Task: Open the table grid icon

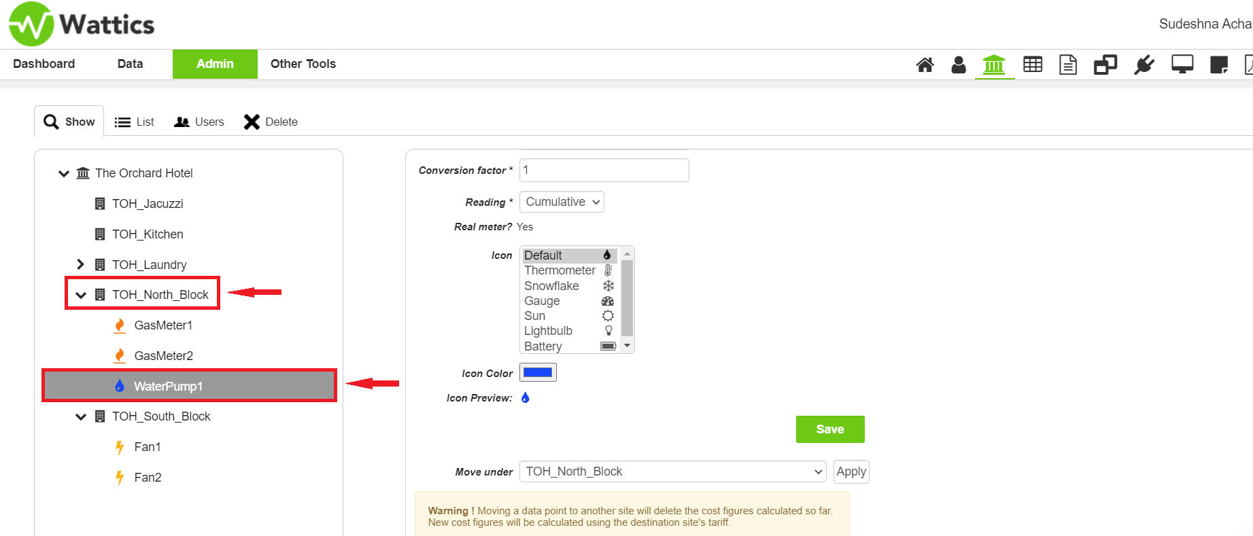Action: coord(1033,65)
